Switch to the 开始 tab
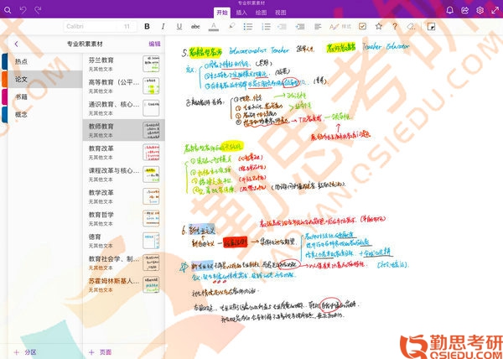Screen dimensions: 503x359 [x=222, y=13]
